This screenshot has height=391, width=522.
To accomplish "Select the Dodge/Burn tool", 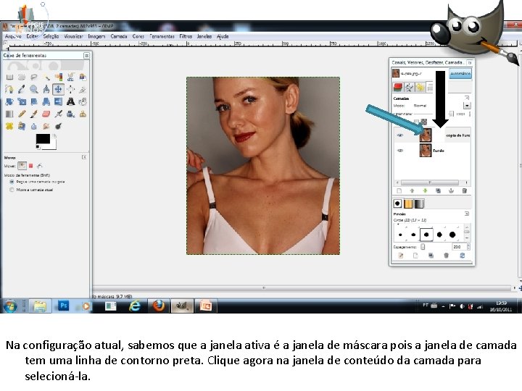I will [58, 126].
